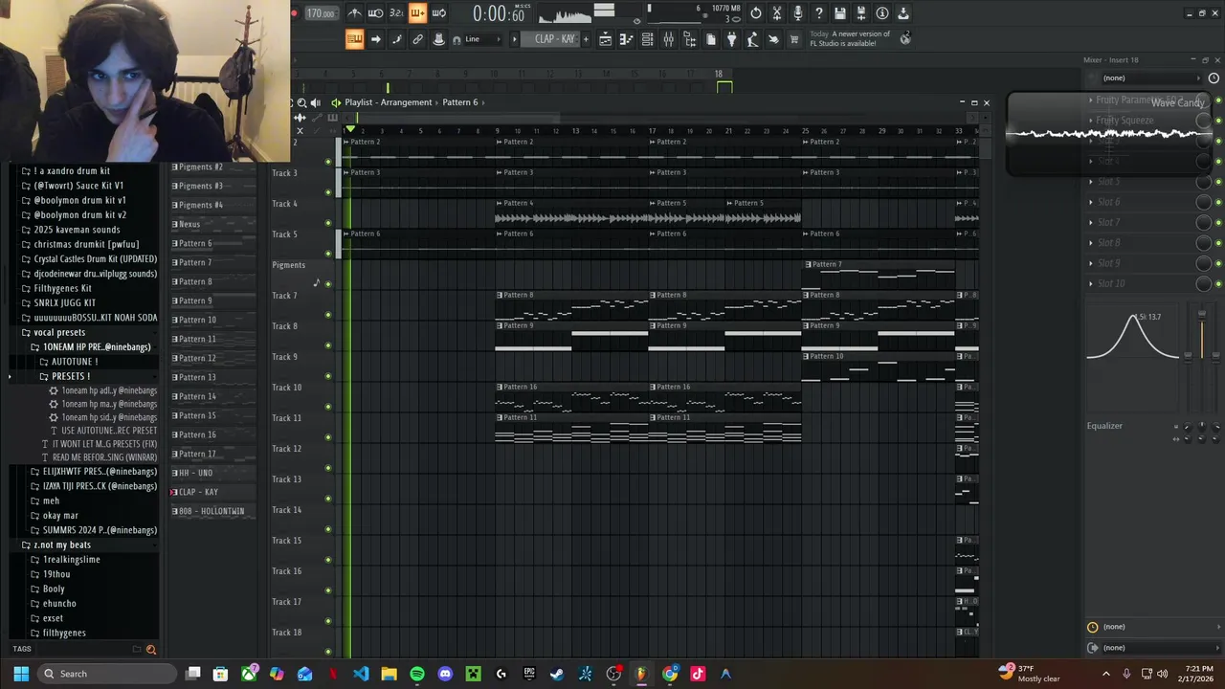Open the snap Line dropdown

[x=482, y=39]
